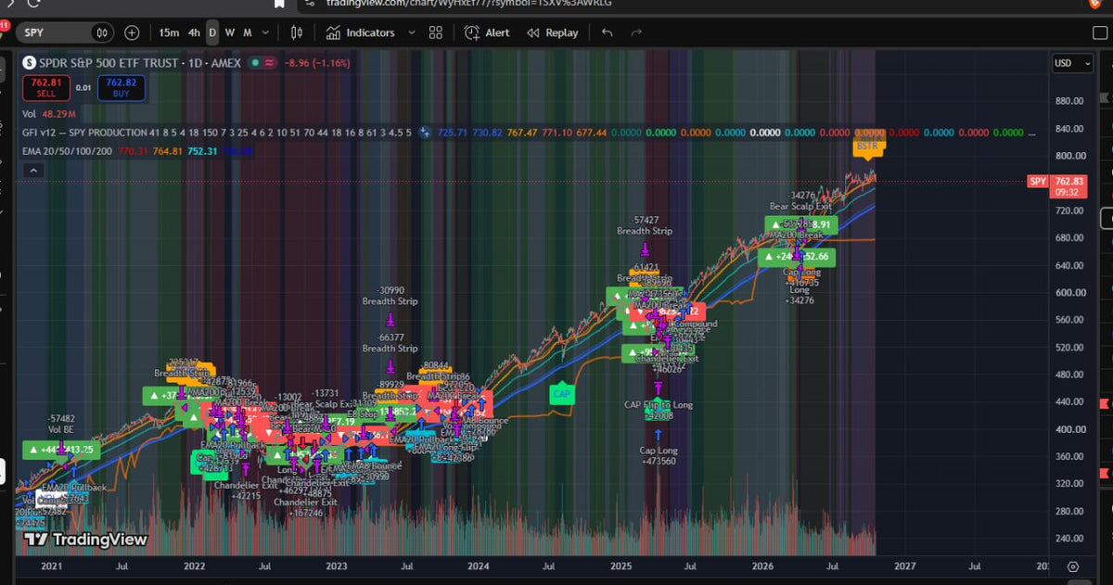This screenshot has height=585, width=1113.
Task: Click the browser address bar URL
Action: click(468, 3)
